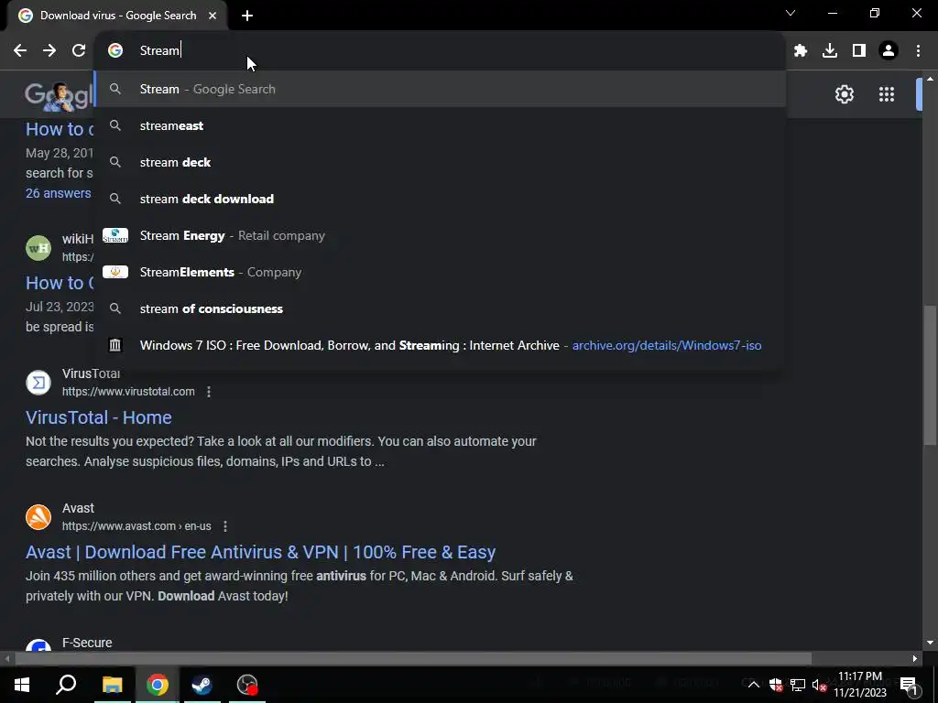Viewport: 938px width, 703px height.
Task: Open the 26 answers link
Action: pos(59,193)
